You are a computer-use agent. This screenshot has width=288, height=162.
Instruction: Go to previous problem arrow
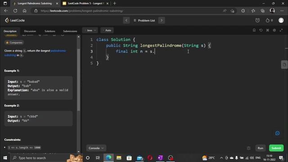[126, 20]
